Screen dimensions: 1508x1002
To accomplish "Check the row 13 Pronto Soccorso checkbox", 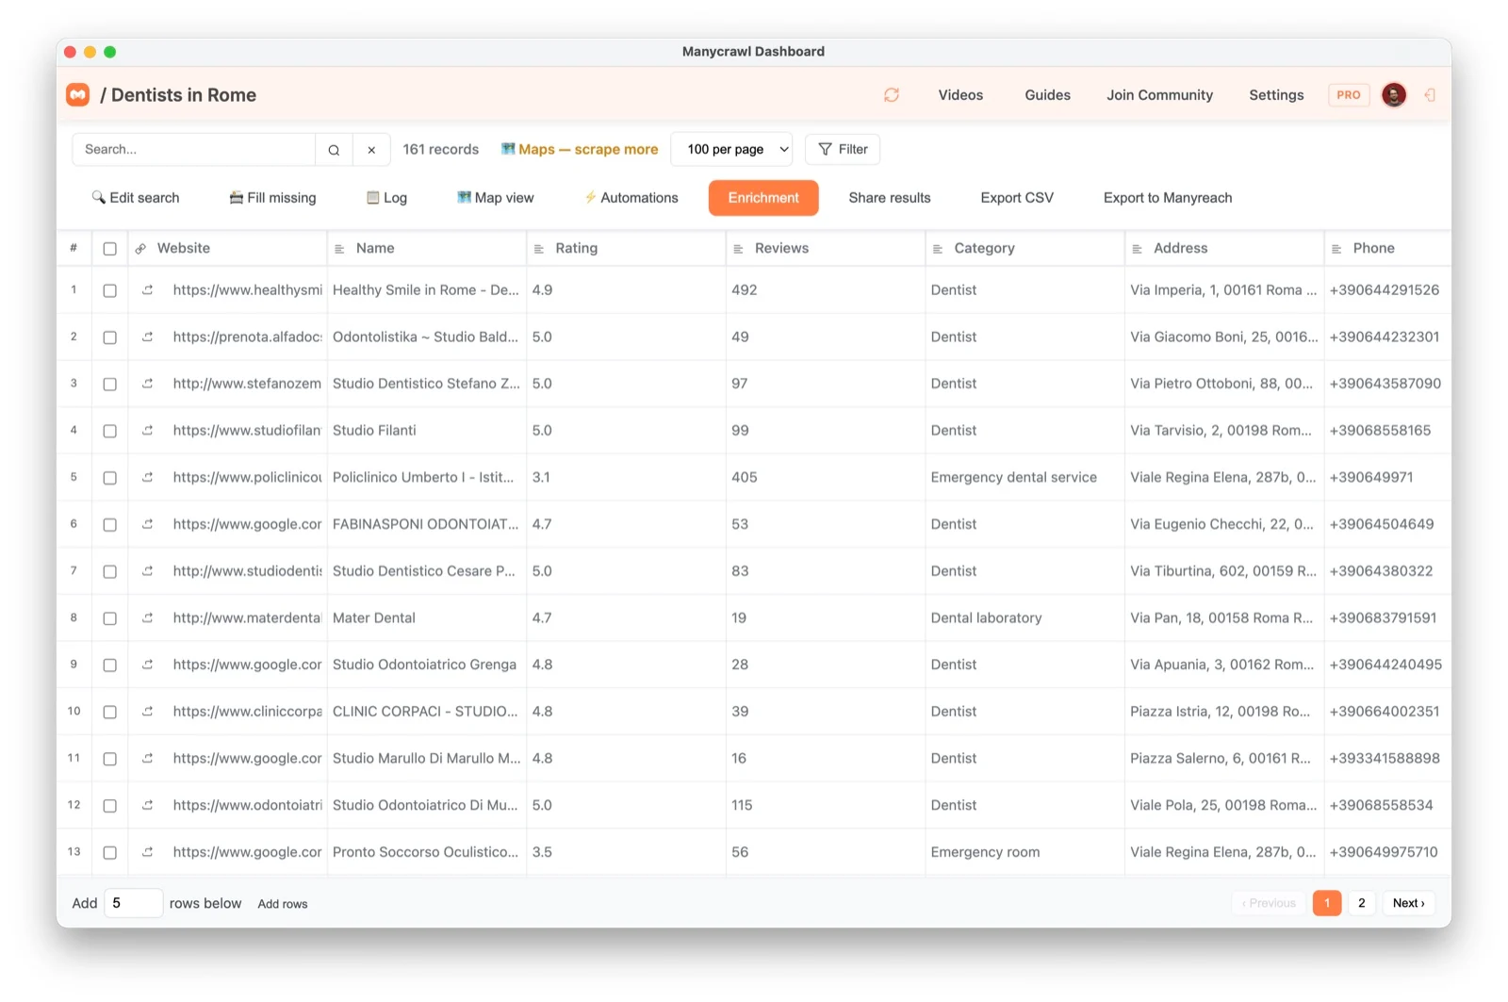I will pyautogui.click(x=110, y=852).
